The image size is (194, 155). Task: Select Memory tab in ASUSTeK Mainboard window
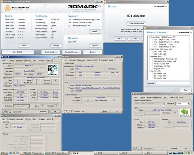(89, 60)
